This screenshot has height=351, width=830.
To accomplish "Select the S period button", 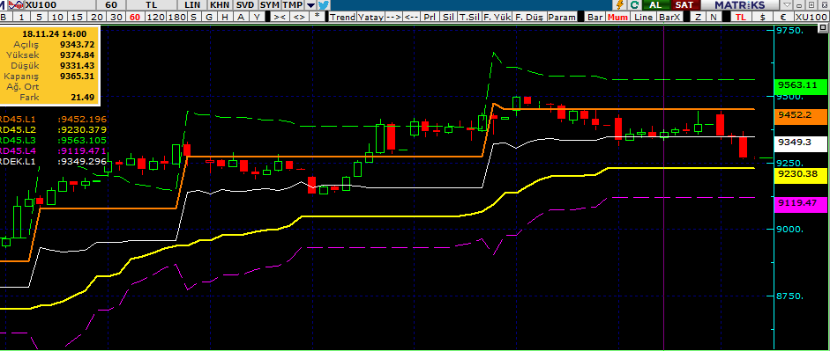I will click(194, 17).
